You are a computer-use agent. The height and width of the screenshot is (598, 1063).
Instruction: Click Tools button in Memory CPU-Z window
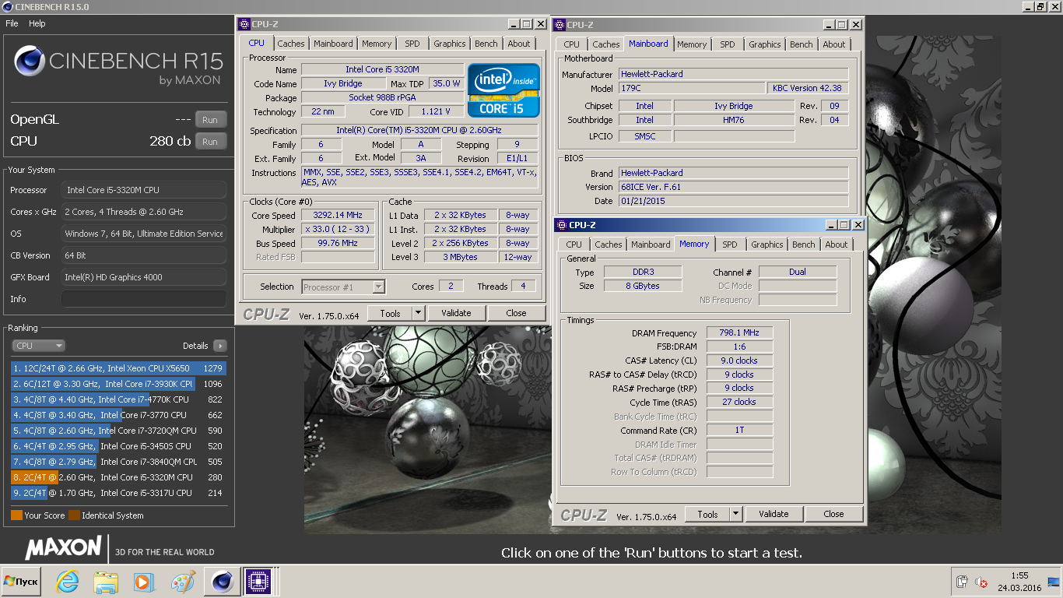click(707, 514)
